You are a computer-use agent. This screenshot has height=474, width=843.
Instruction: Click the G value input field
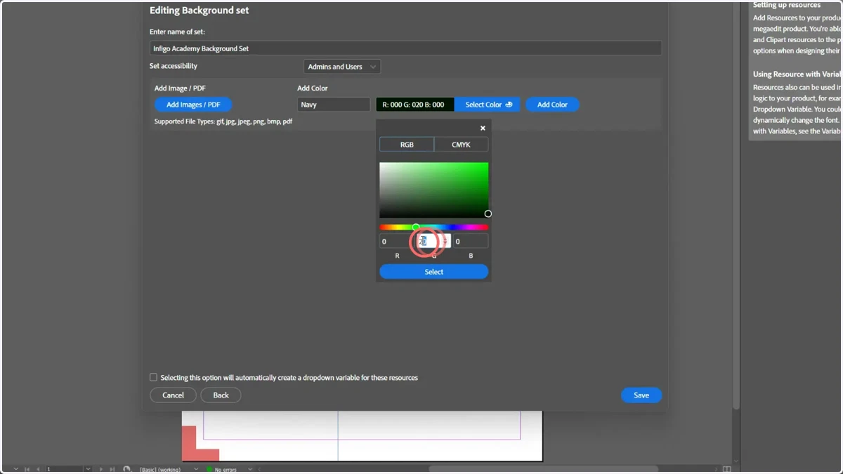pyautogui.click(x=434, y=242)
